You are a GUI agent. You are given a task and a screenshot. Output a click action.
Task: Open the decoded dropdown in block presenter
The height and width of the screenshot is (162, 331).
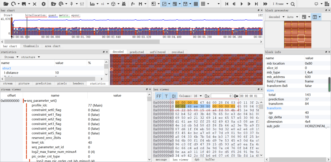tap(276, 17)
